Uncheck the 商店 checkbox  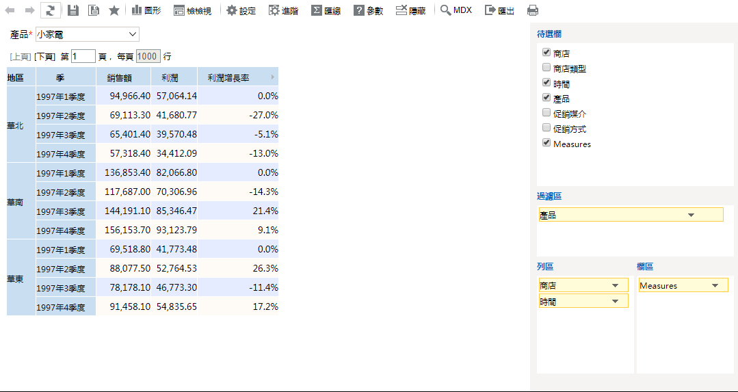pos(546,53)
